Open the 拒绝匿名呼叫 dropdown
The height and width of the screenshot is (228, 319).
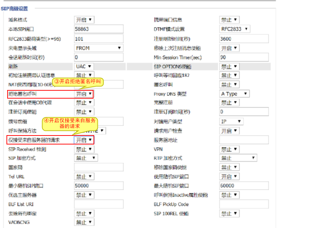[84, 94]
